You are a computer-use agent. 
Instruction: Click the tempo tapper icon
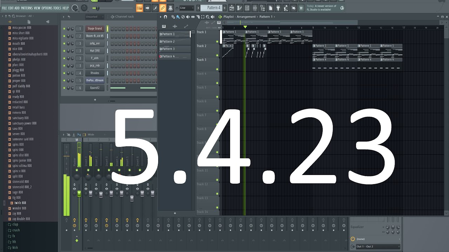click(286, 8)
